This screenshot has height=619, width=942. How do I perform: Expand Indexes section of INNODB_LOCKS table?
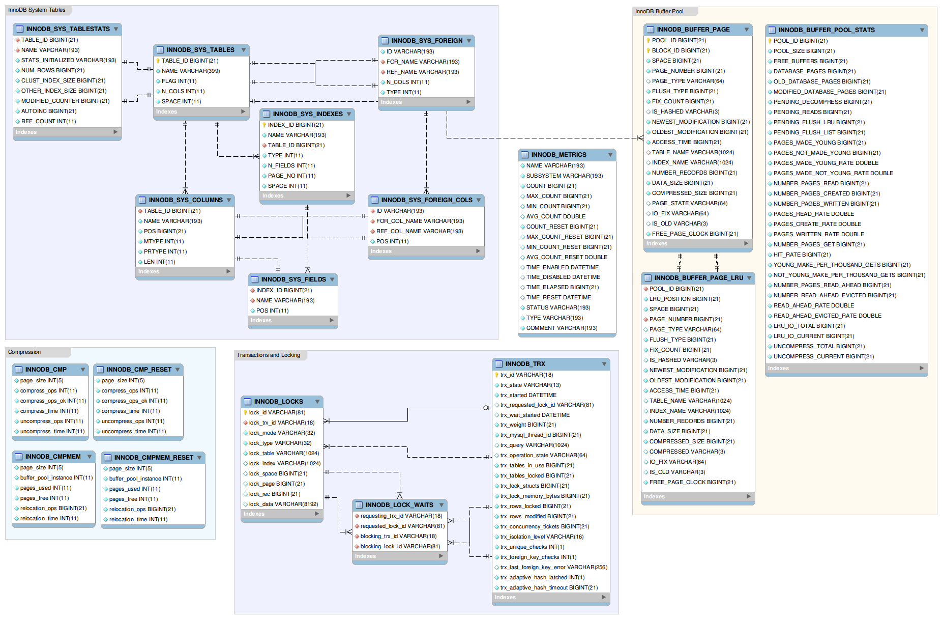pos(317,514)
